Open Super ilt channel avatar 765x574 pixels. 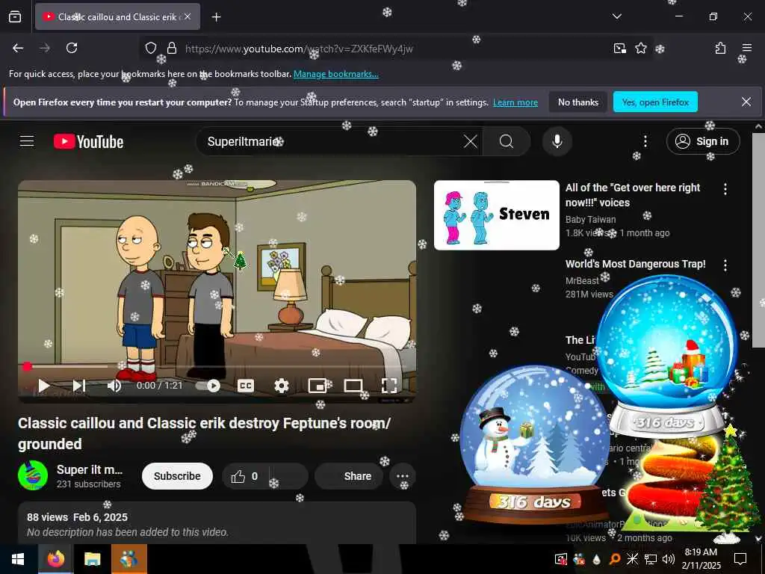[33, 475]
